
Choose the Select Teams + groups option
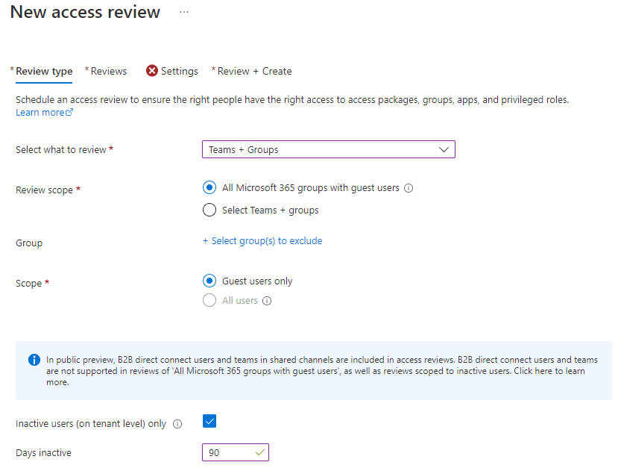pyautogui.click(x=209, y=210)
